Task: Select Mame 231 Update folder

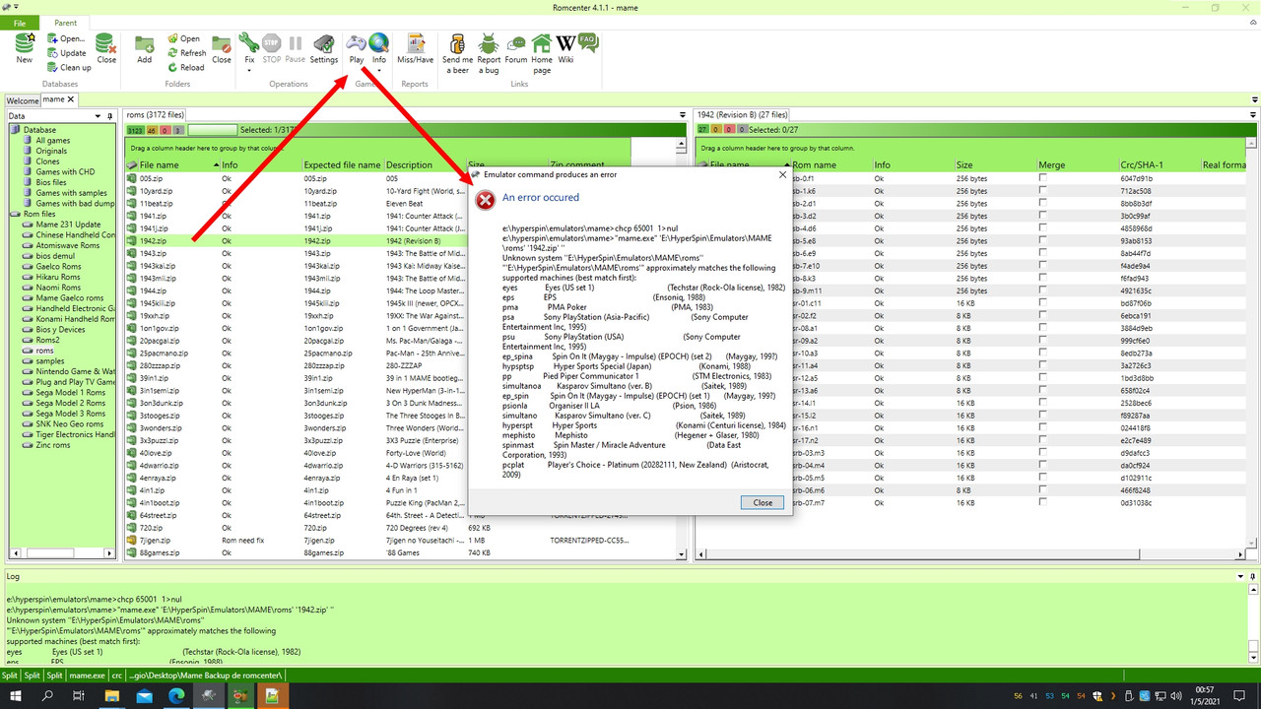Action: 68,225
